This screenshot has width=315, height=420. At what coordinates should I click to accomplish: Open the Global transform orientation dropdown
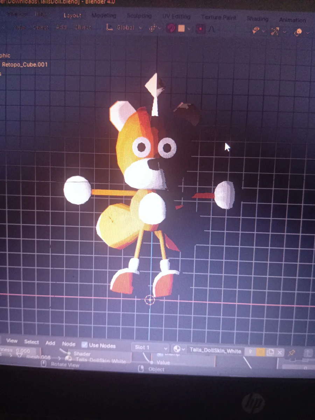coord(124,28)
